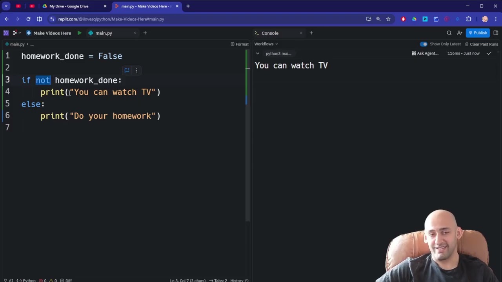Close the Console tab
The height and width of the screenshot is (282, 502).
tap(301, 33)
